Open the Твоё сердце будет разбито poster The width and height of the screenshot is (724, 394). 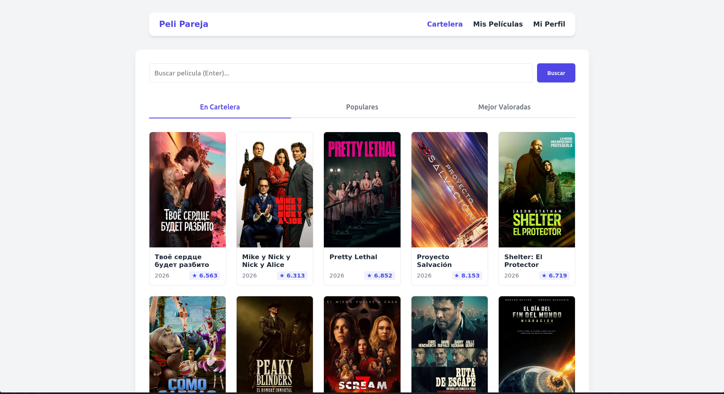[187, 190]
